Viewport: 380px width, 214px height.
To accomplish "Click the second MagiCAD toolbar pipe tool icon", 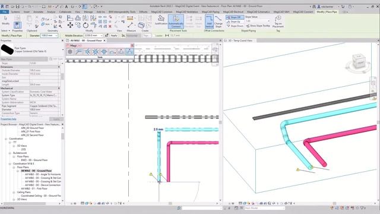I will [78, 52].
